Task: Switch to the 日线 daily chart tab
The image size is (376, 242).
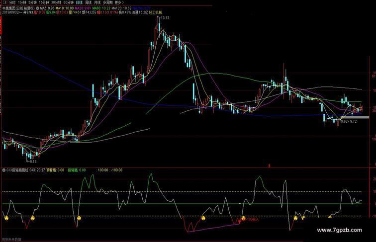Action: (x=79, y=2)
